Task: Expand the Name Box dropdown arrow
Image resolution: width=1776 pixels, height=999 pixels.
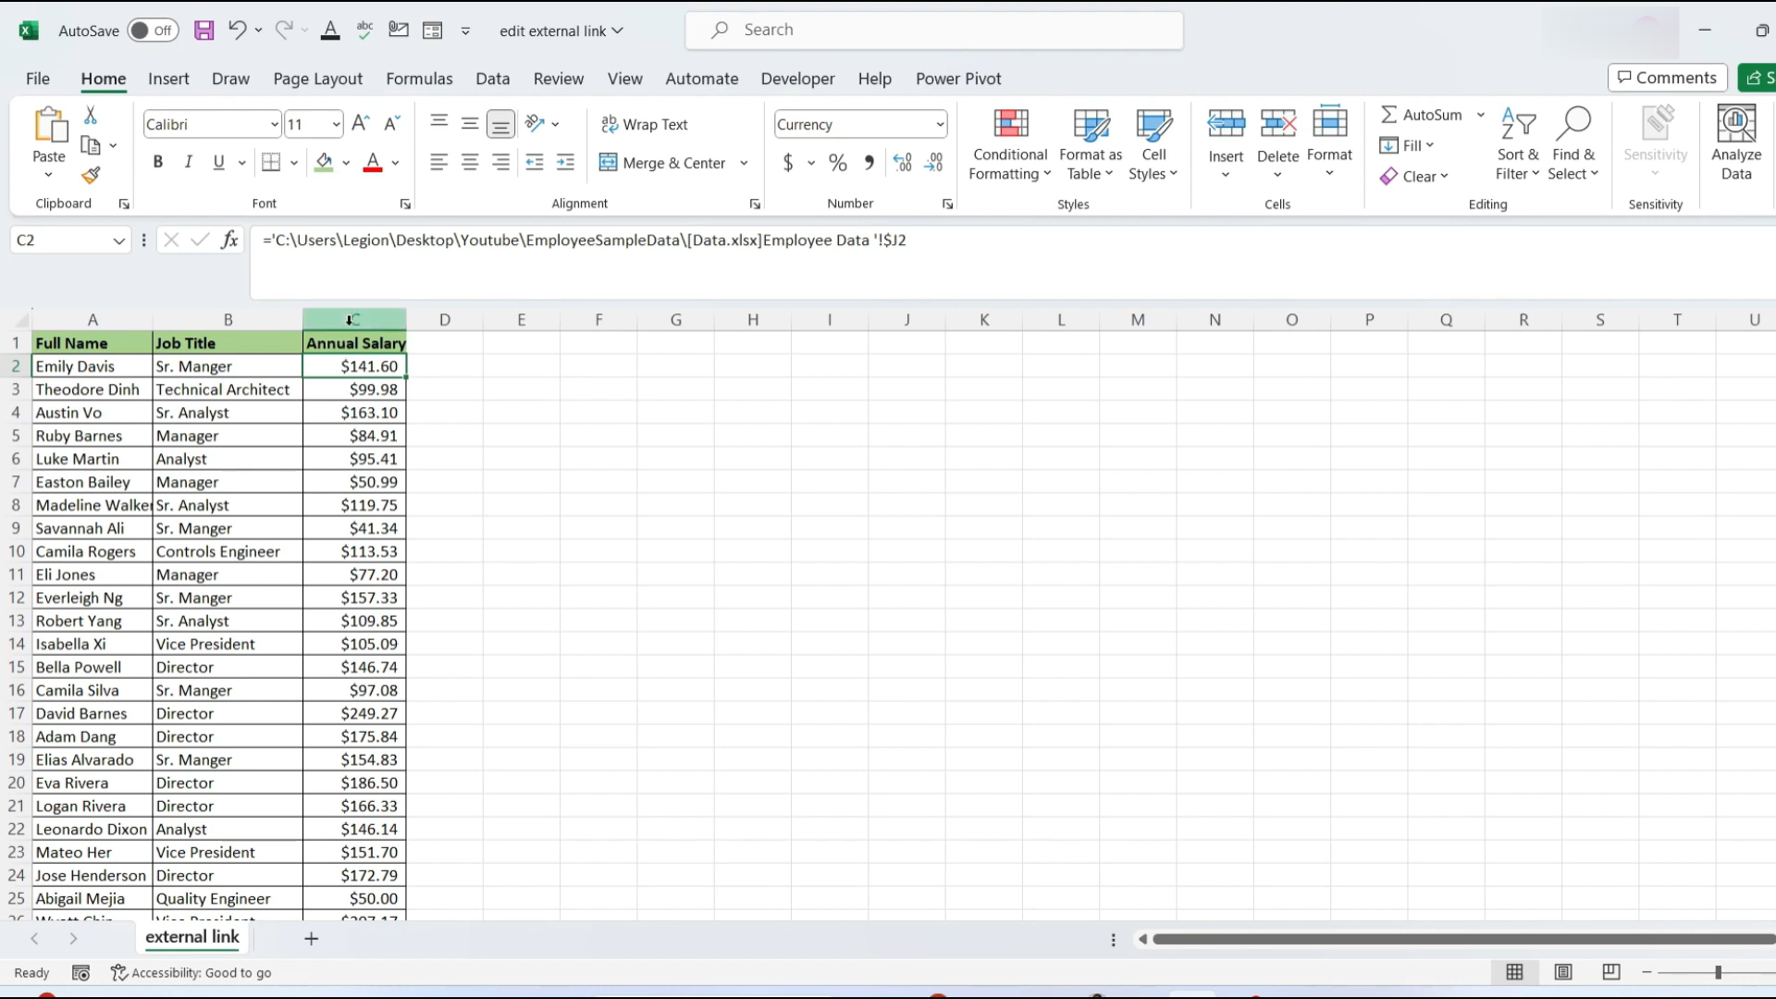Action: (x=119, y=240)
